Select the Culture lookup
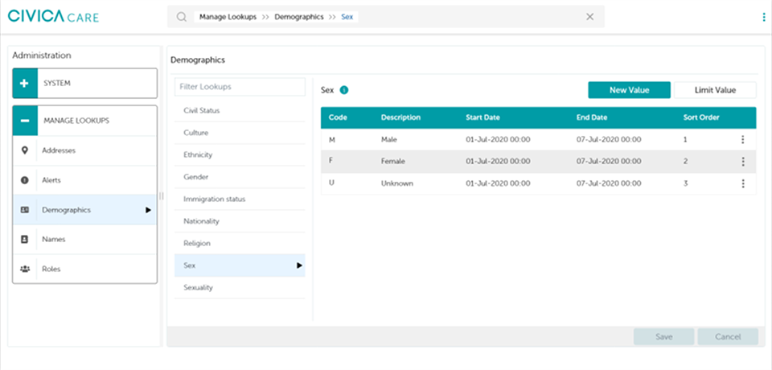Screen dimensions: 772x370 (x=240, y=133)
